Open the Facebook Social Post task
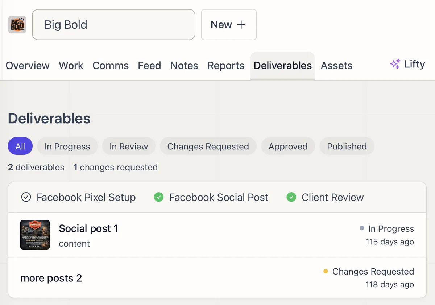This screenshot has width=435, height=305. [x=211, y=197]
